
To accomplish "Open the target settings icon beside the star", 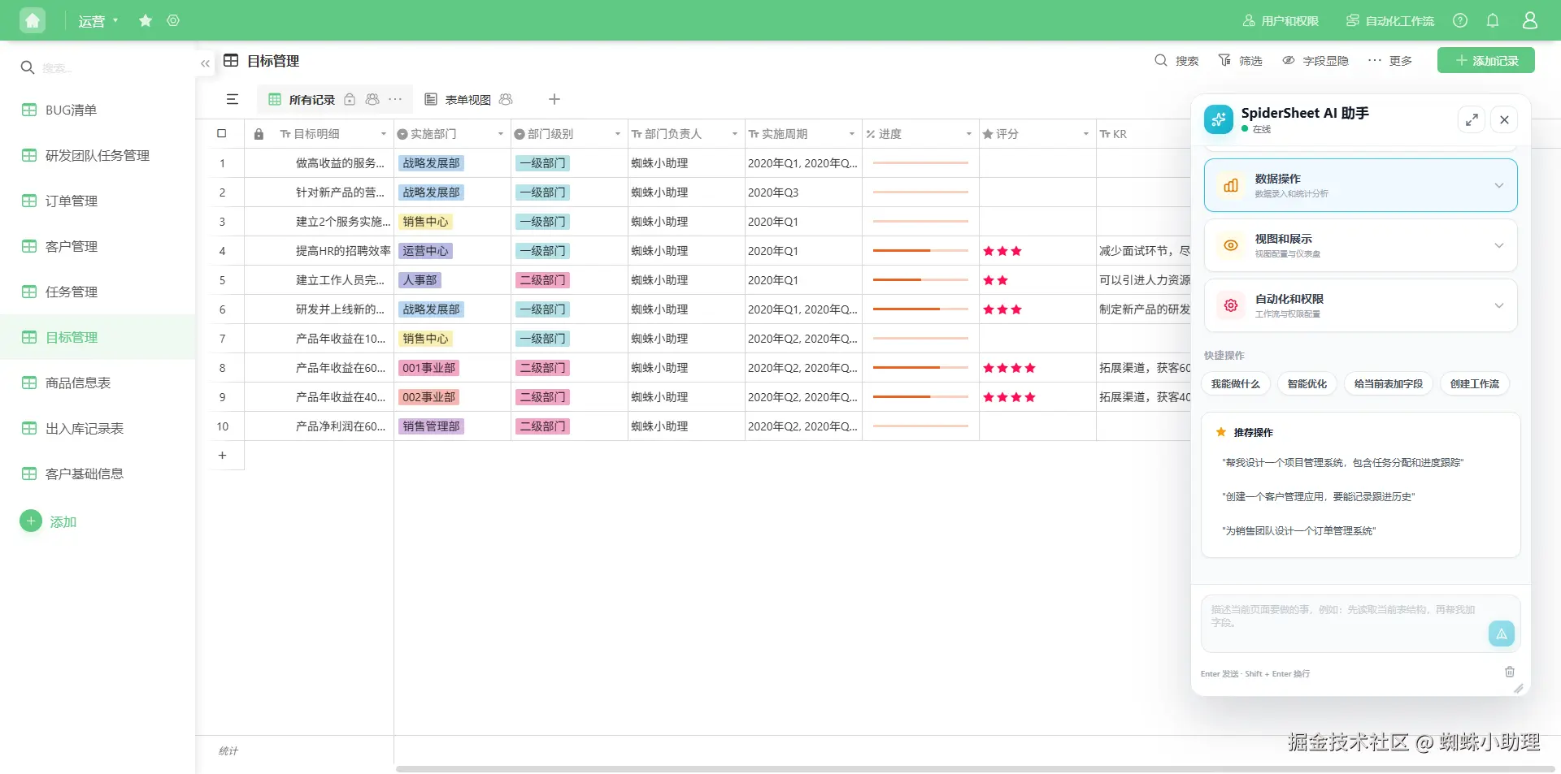I will 173,20.
